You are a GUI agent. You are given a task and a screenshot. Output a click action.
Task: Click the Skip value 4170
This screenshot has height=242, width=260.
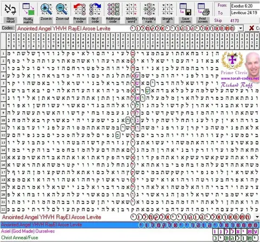click(x=235, y=21)
